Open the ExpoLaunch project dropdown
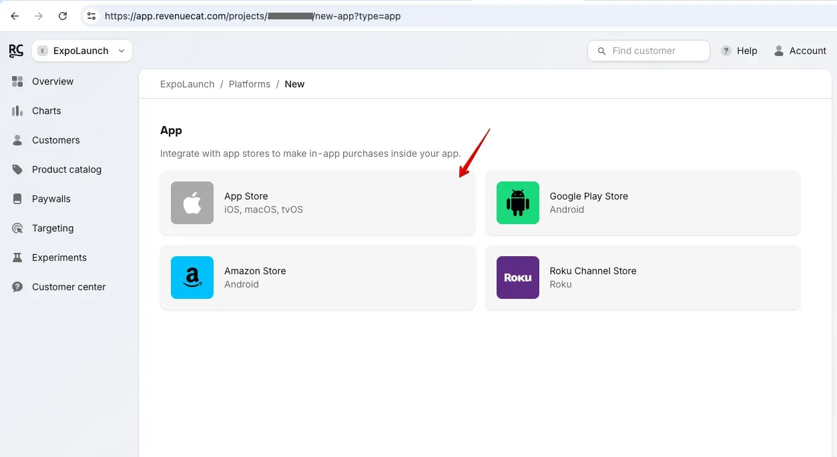The height and width of the screenshot is (457, 837). pos(82,51)
